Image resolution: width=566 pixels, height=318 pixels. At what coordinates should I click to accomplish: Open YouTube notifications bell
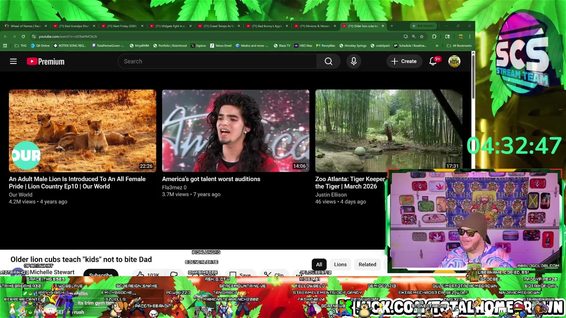(433, 61)
